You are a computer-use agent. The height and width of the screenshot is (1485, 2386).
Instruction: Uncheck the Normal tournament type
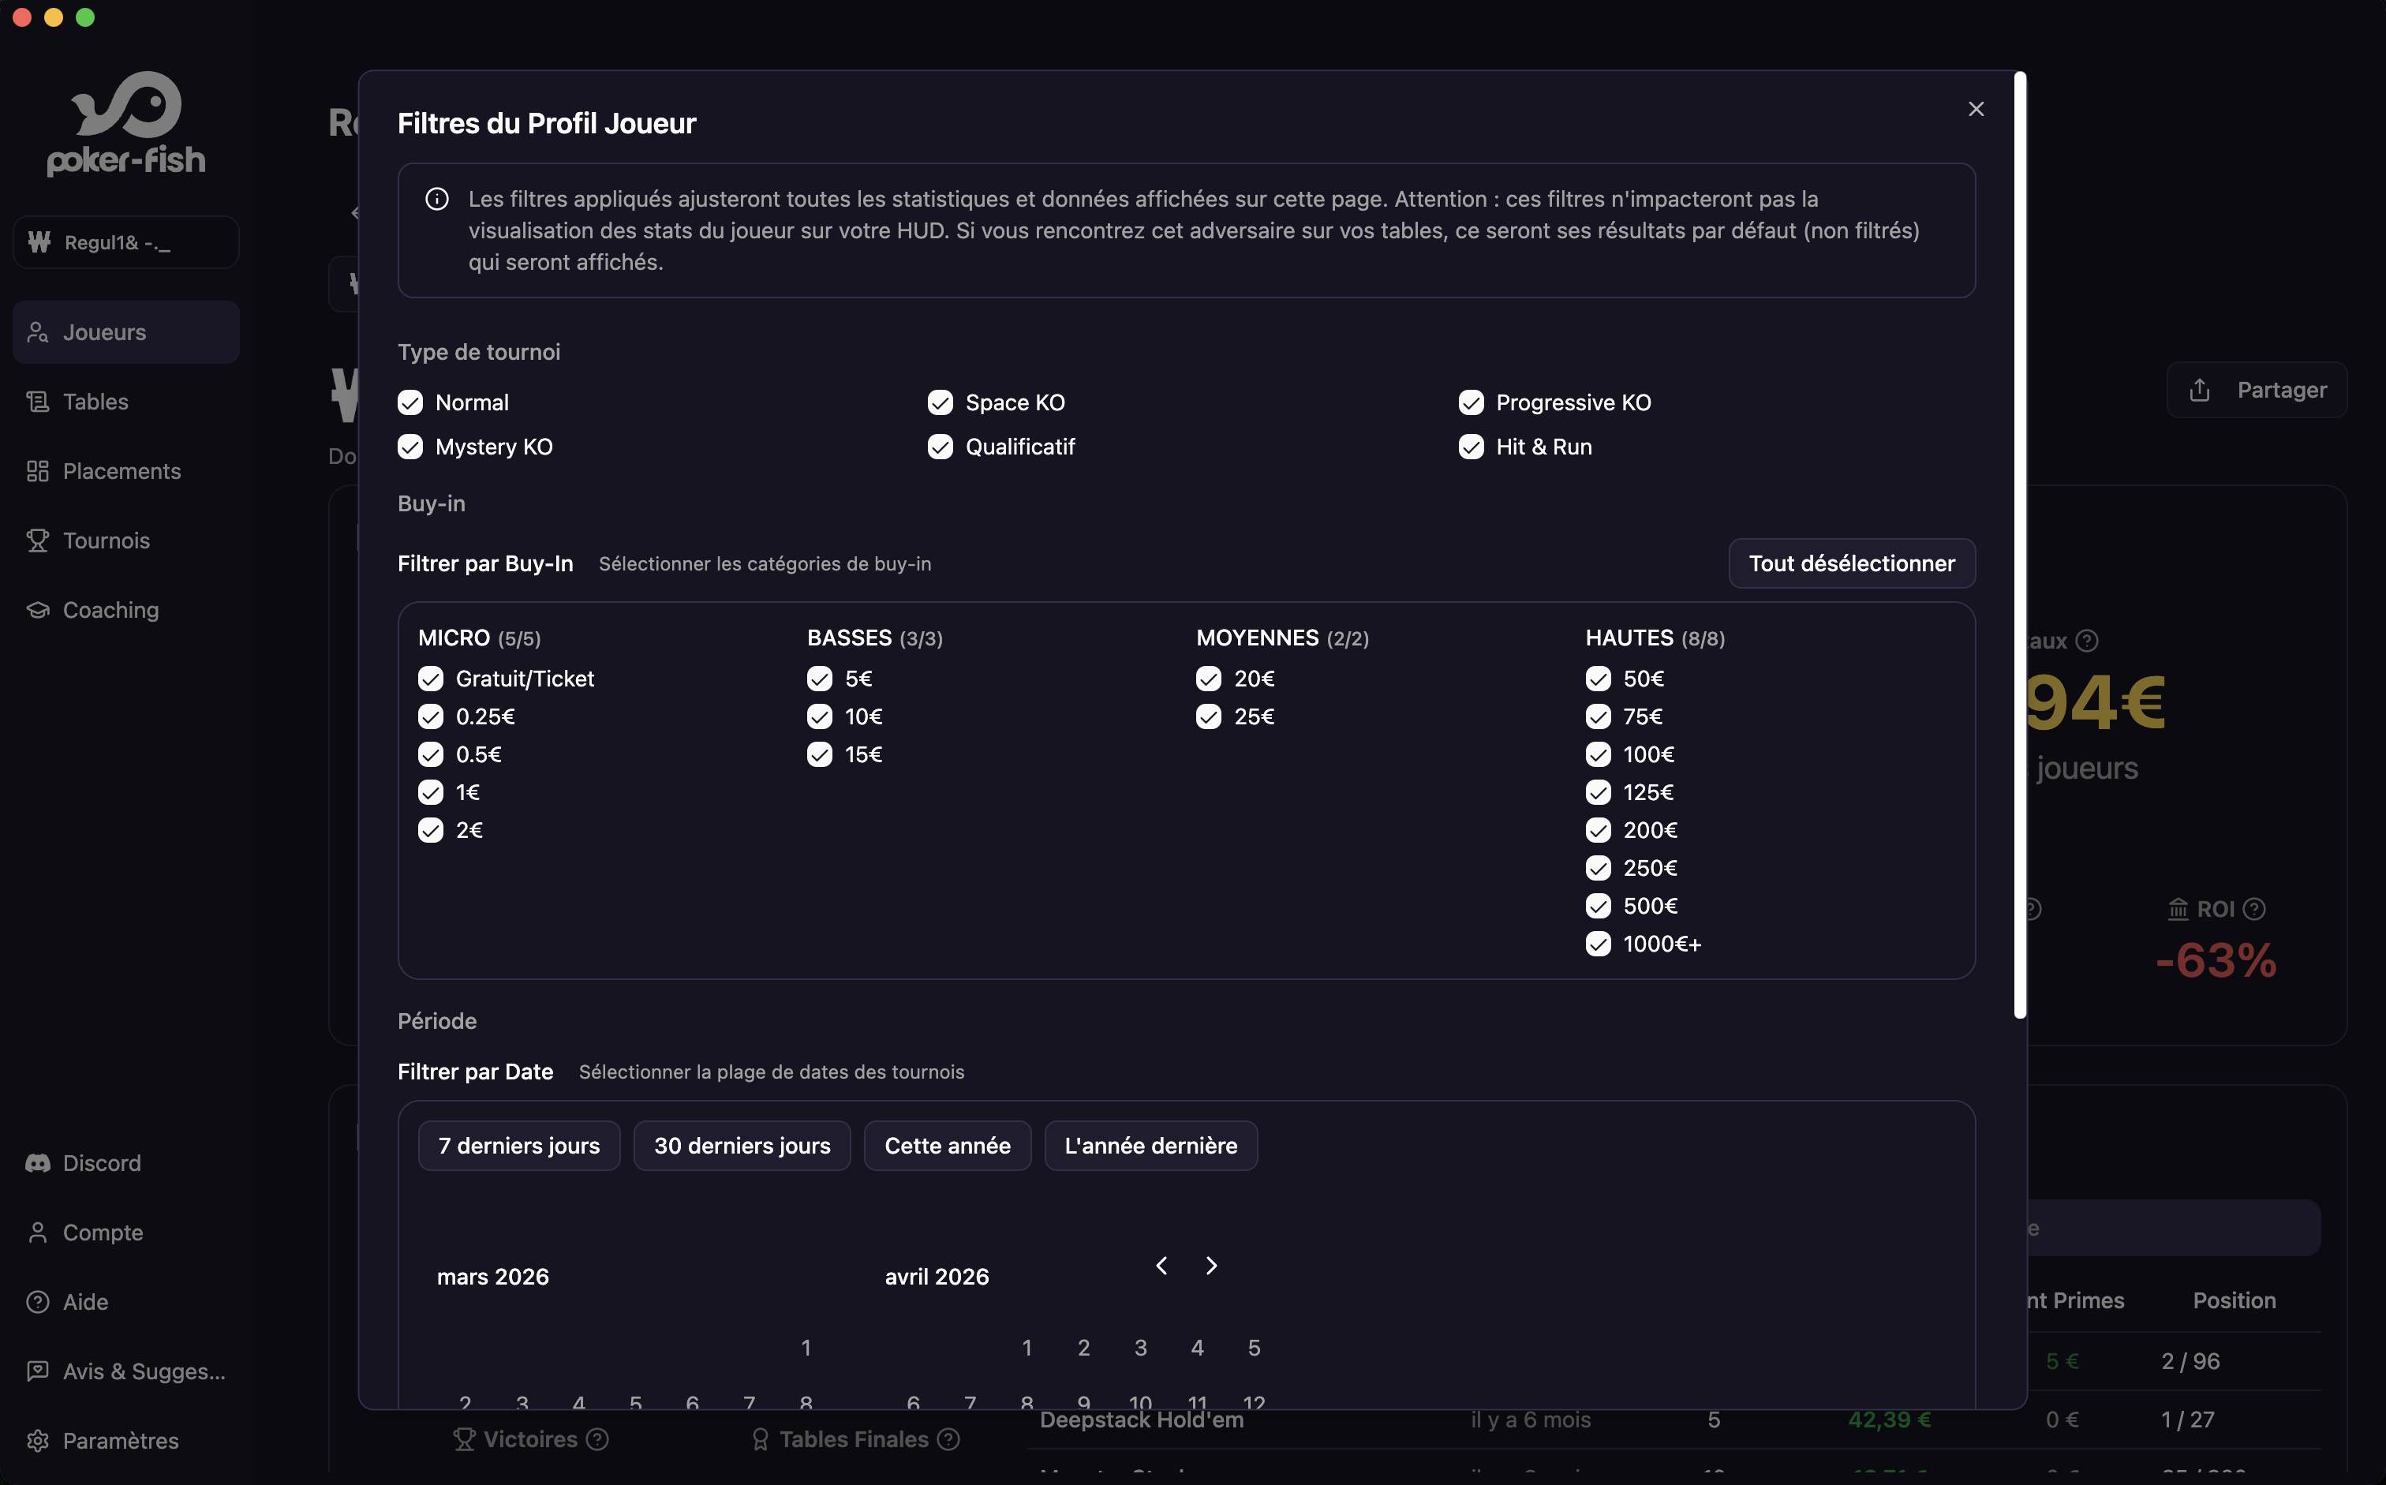(410, 402)
